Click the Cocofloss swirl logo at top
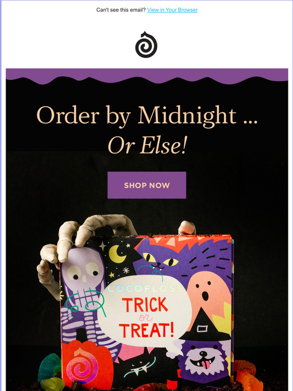The width and height of the screenshot is (293, 391). [x=146, y=44]
